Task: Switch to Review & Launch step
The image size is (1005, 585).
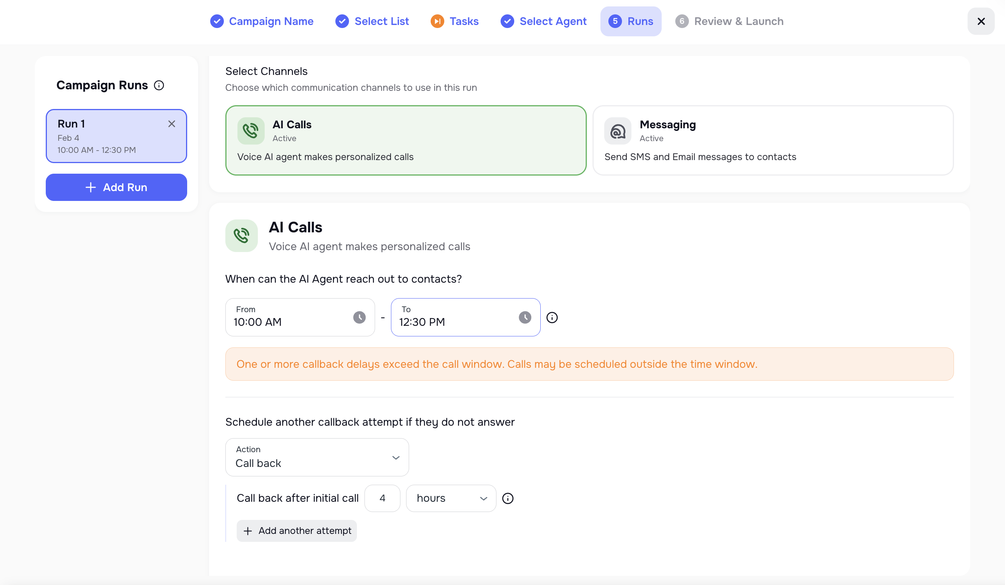Action: coord(729,21)
